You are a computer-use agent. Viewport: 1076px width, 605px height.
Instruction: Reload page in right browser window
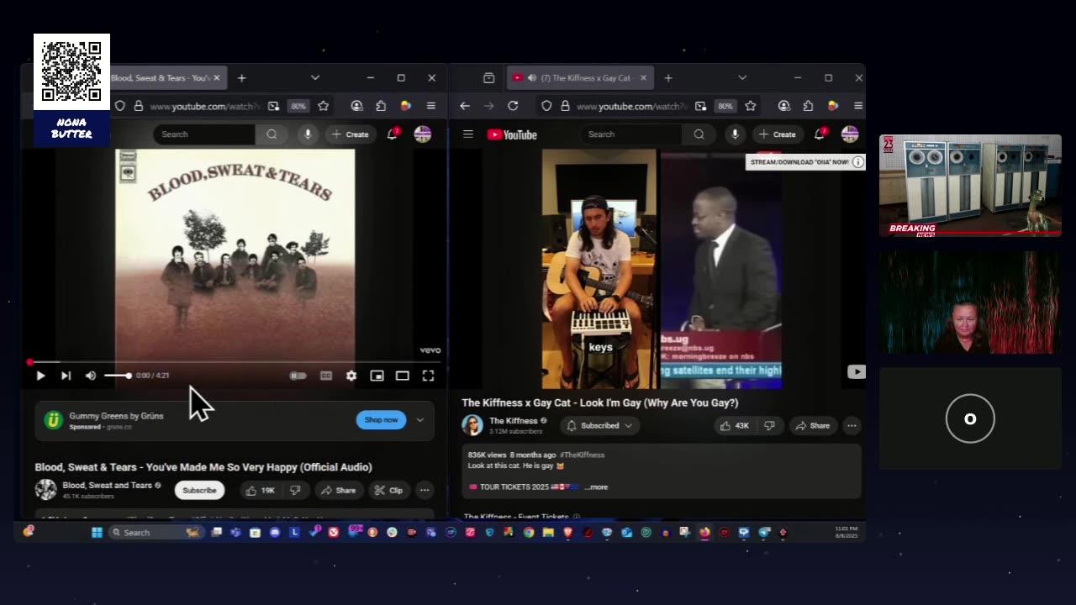pyautogui.click(x=513, y=107)
